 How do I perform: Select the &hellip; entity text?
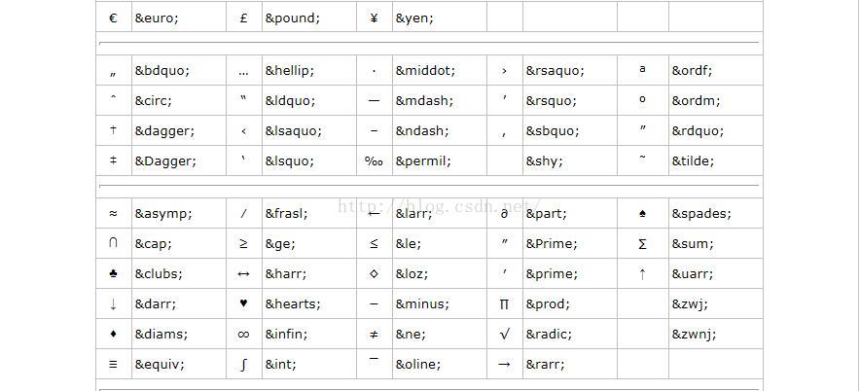click(x=290, y=71)
